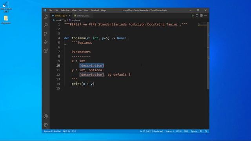Click the open changes icon in editor toolbar

pyautogui.click(x=197, y=16)
